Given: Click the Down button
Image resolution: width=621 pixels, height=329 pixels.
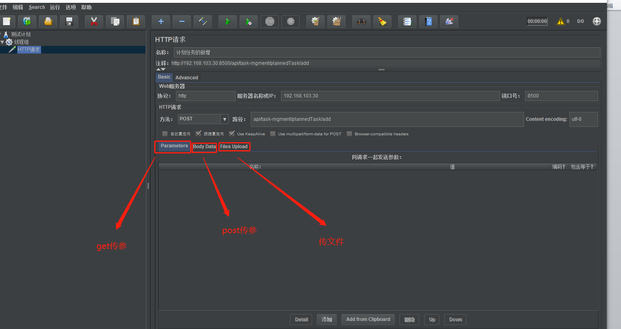Looking at the screenshot, I should (x=455, y=320).
